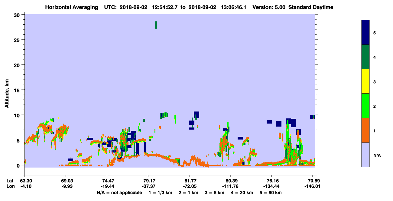Click the dark blue colorbar segment labeled 5
The height and width of the screenshot is (201, 393).
pyautogui.click(x=365, y=33)
